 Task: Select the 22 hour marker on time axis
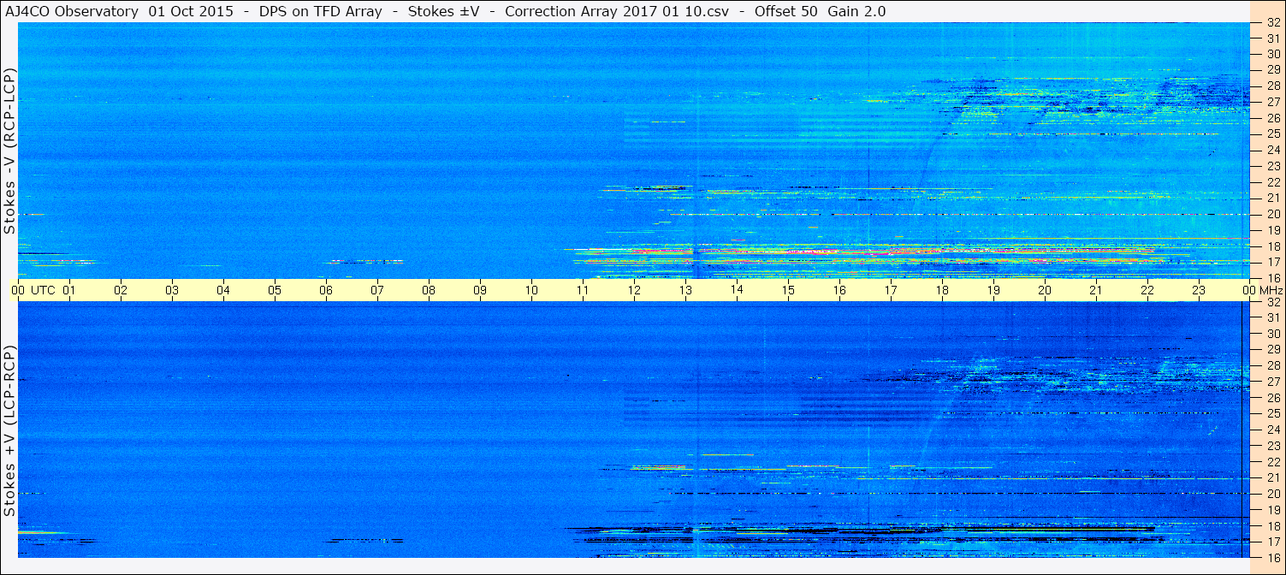[x=1147, y=290]
